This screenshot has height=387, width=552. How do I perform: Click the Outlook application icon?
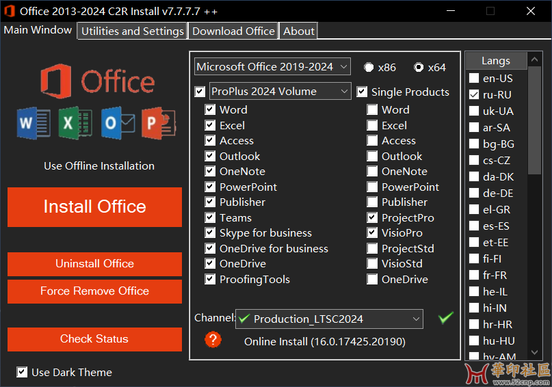(x=118, y=123)
